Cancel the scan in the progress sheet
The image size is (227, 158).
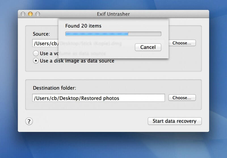[x=148, y=47]
